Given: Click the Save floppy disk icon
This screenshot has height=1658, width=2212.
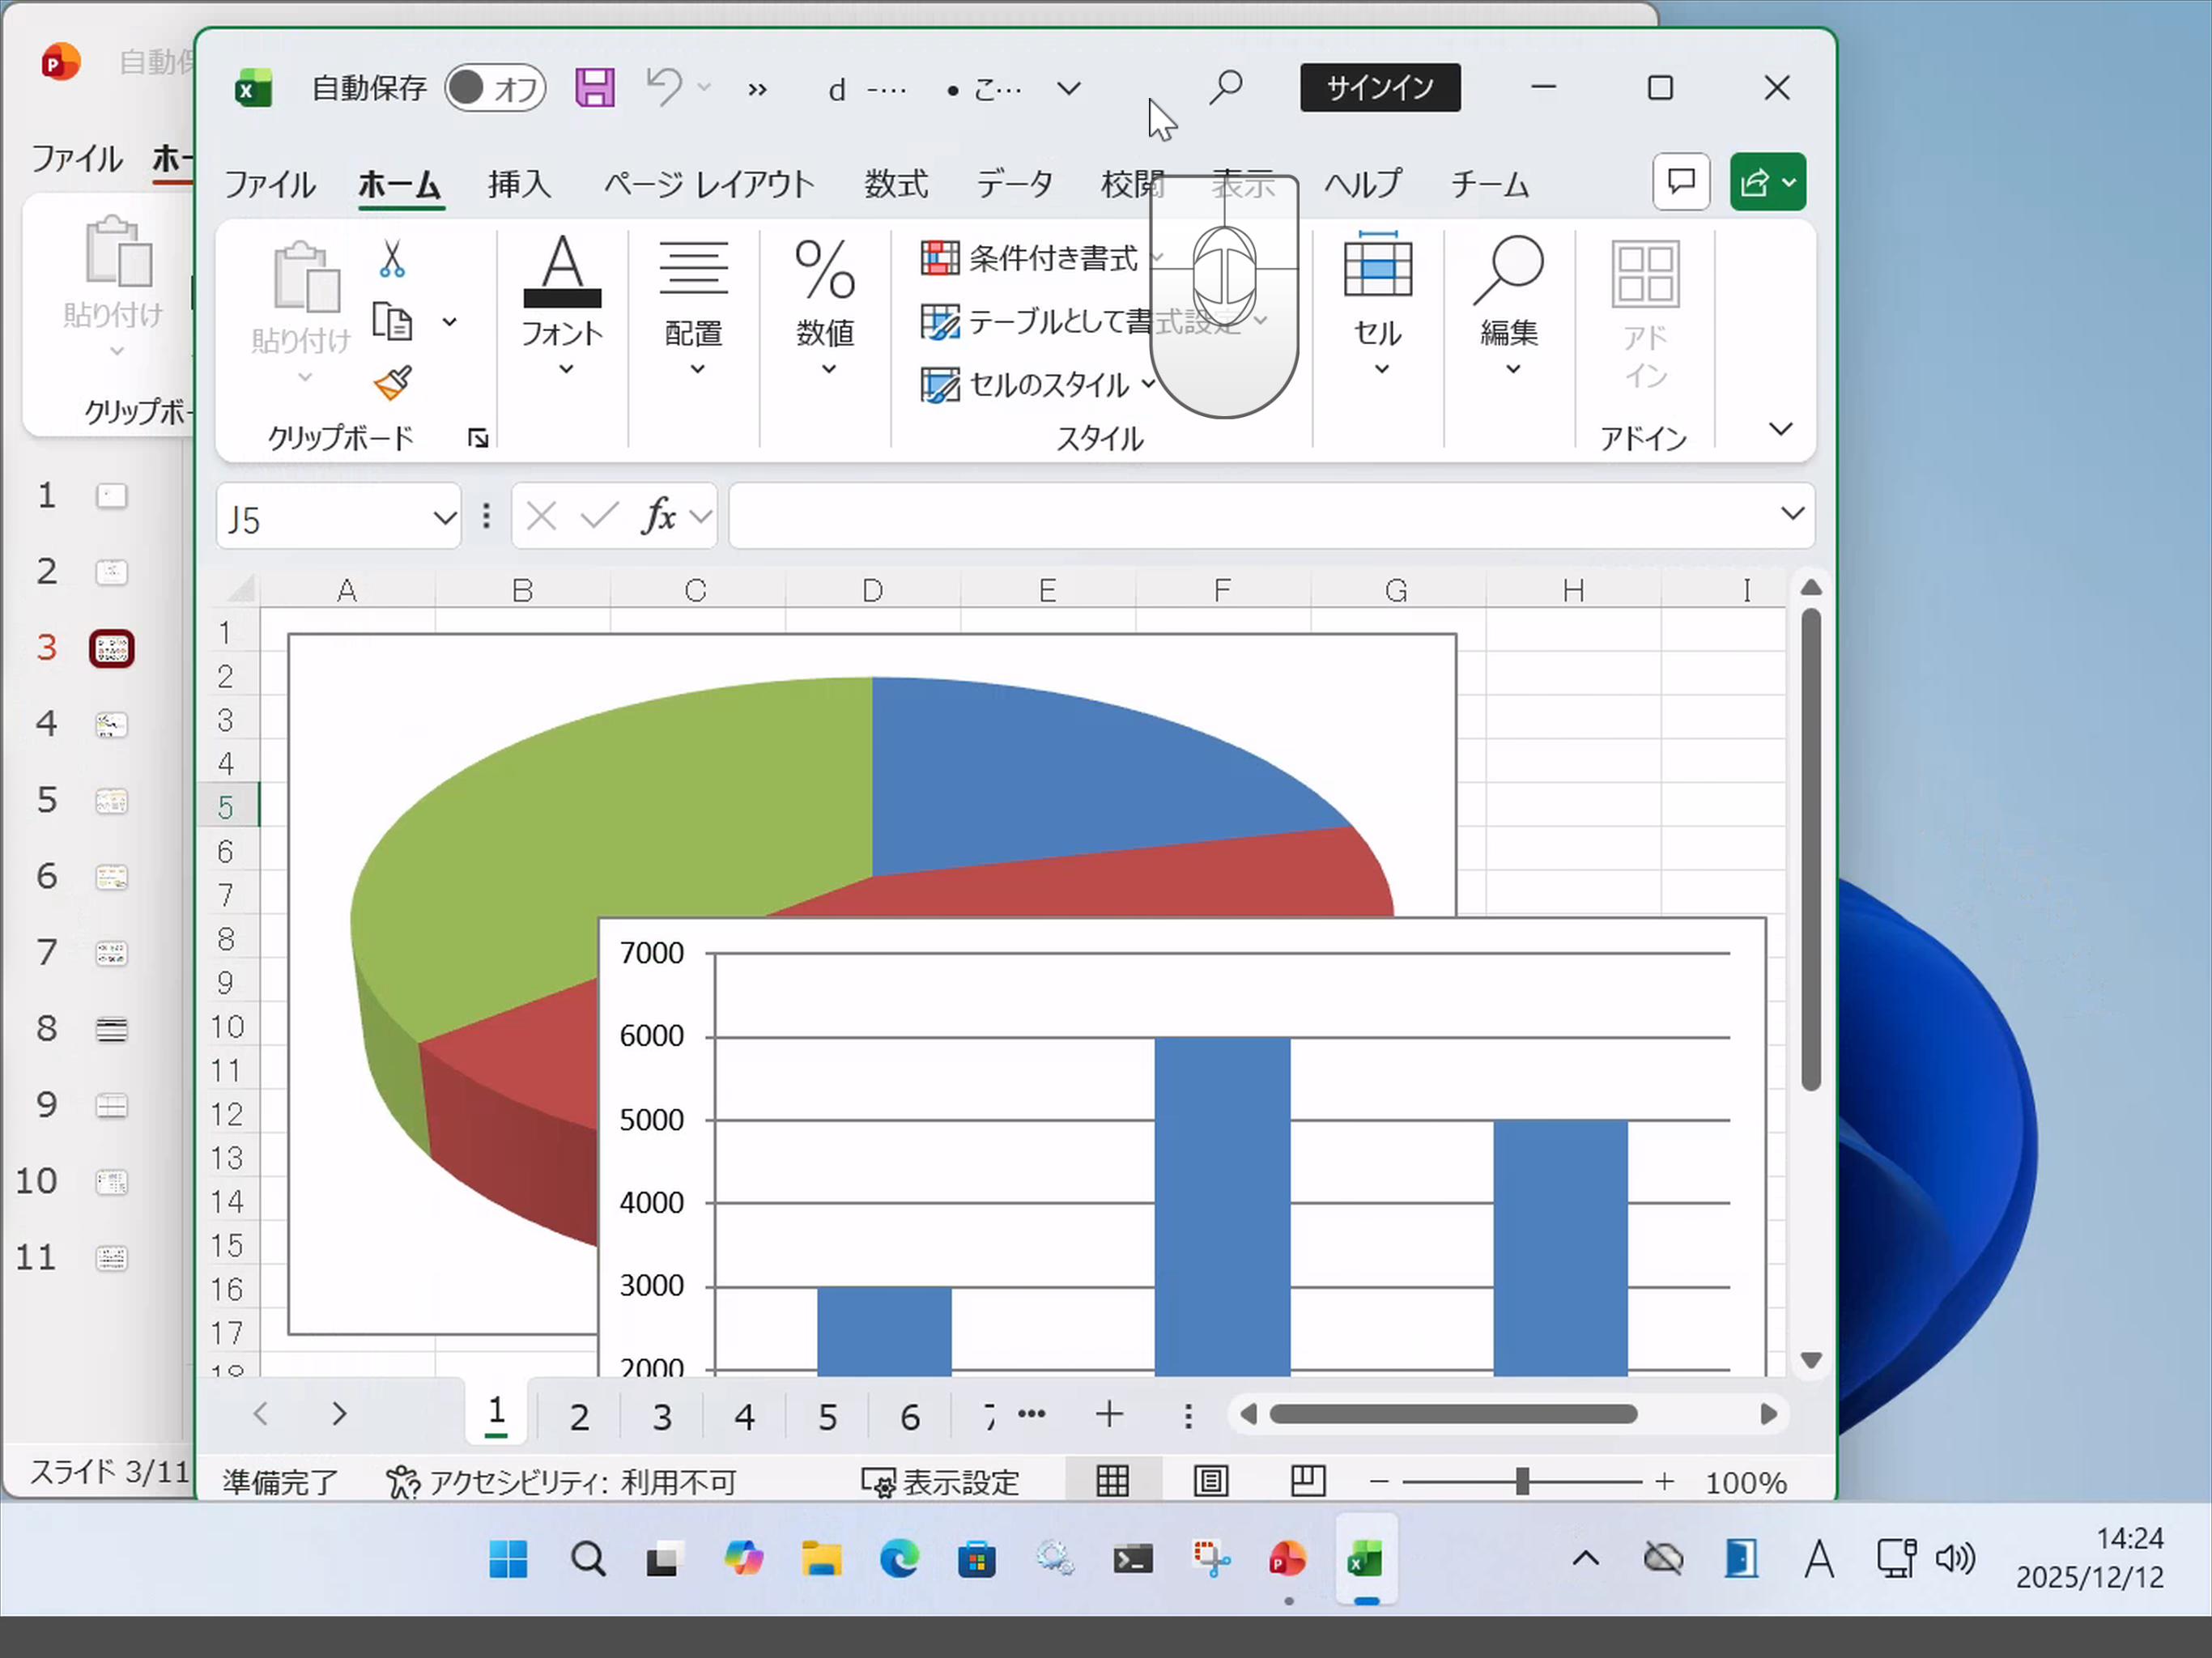Looking at the screenshot, I should tap(594, 88).
